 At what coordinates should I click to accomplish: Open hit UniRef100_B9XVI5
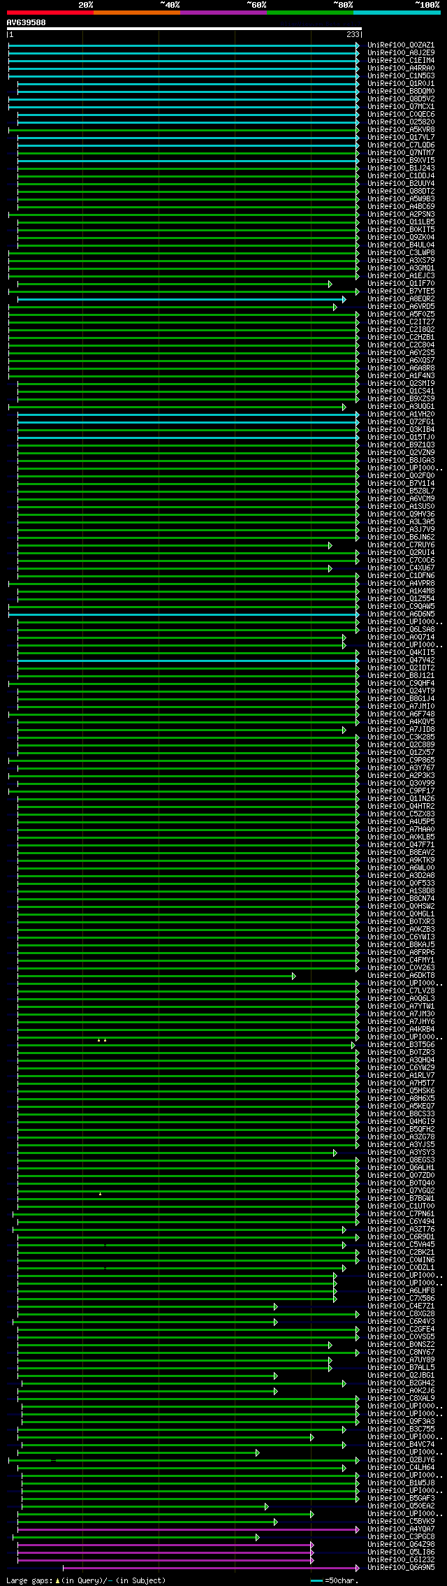coord(401,160)
